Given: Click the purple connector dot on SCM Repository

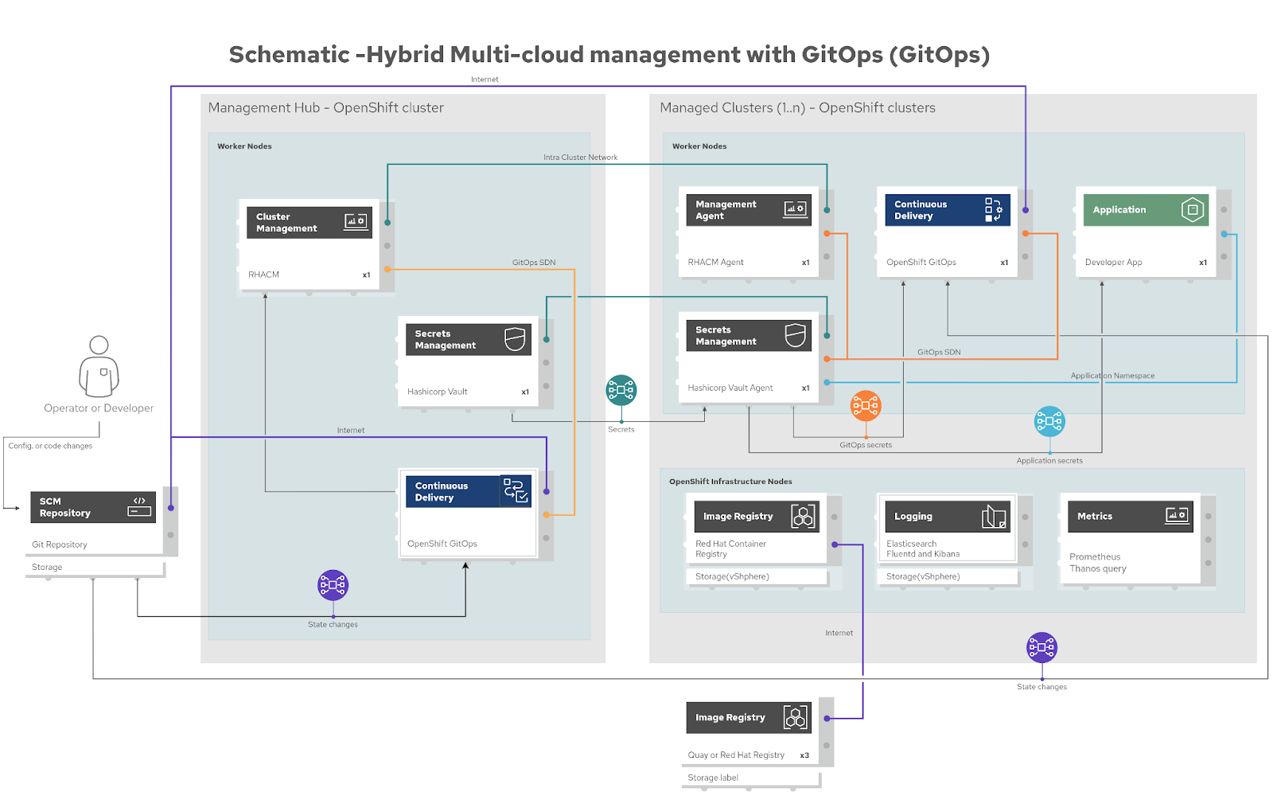Looking at the screenshot, I should coord(170,508).
